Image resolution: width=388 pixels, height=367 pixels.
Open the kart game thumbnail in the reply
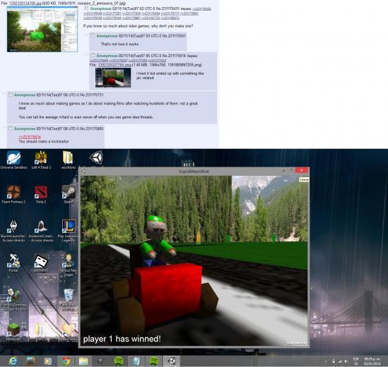coord(113,78)
